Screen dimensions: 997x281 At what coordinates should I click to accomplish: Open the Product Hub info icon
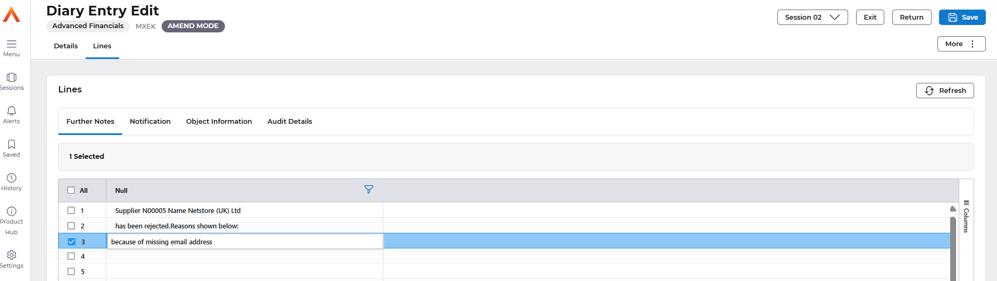pos(11,211)
